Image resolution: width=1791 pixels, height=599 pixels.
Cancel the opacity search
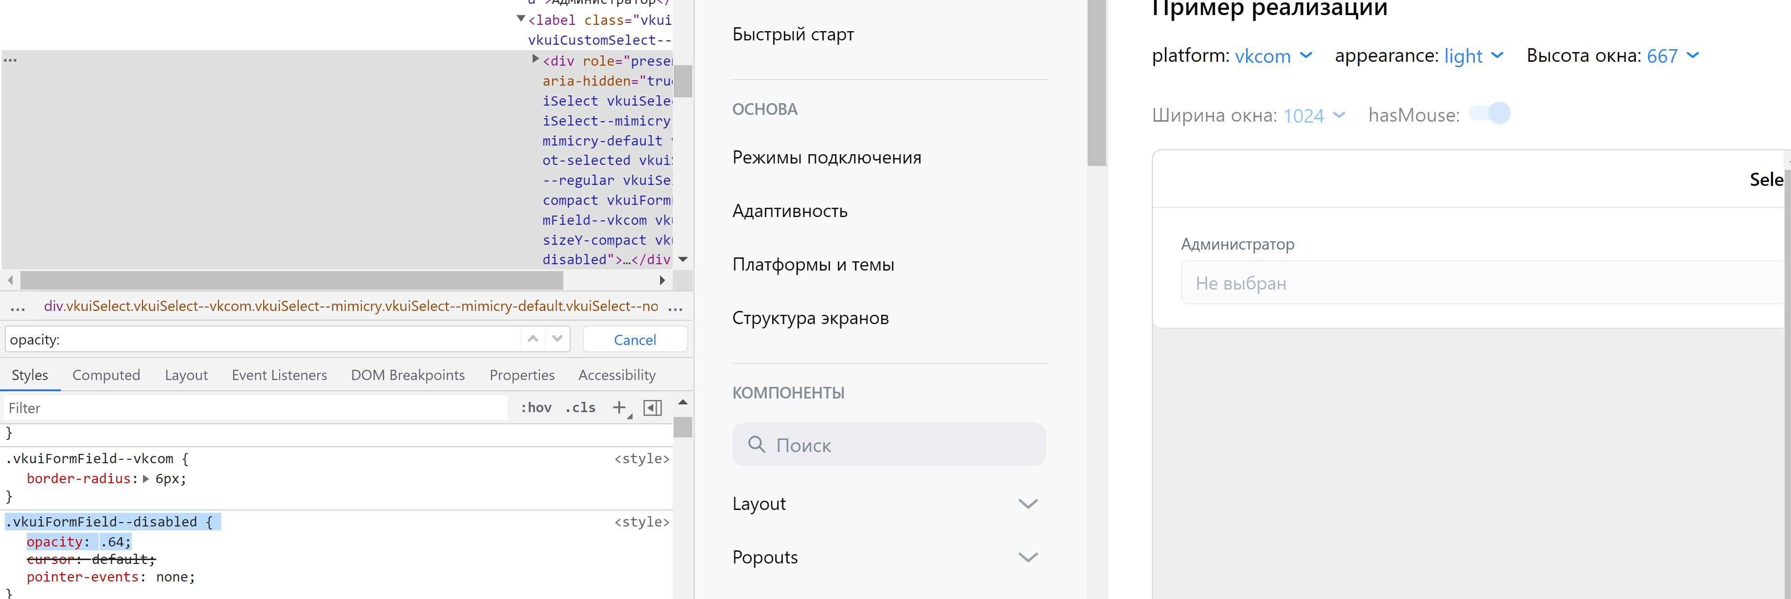pos(634,340)
